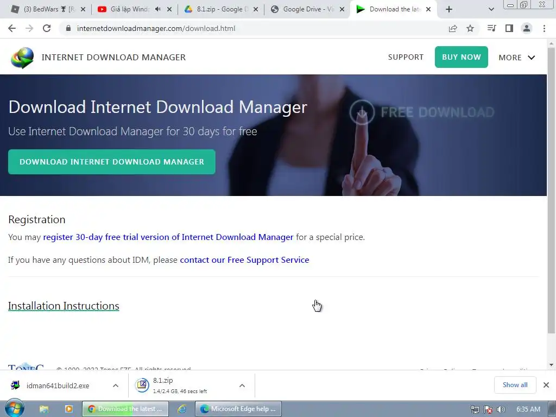Open Windows Explorer from taskbar
The width and height of the screenshot is (556, 417).
coord(44,409)
